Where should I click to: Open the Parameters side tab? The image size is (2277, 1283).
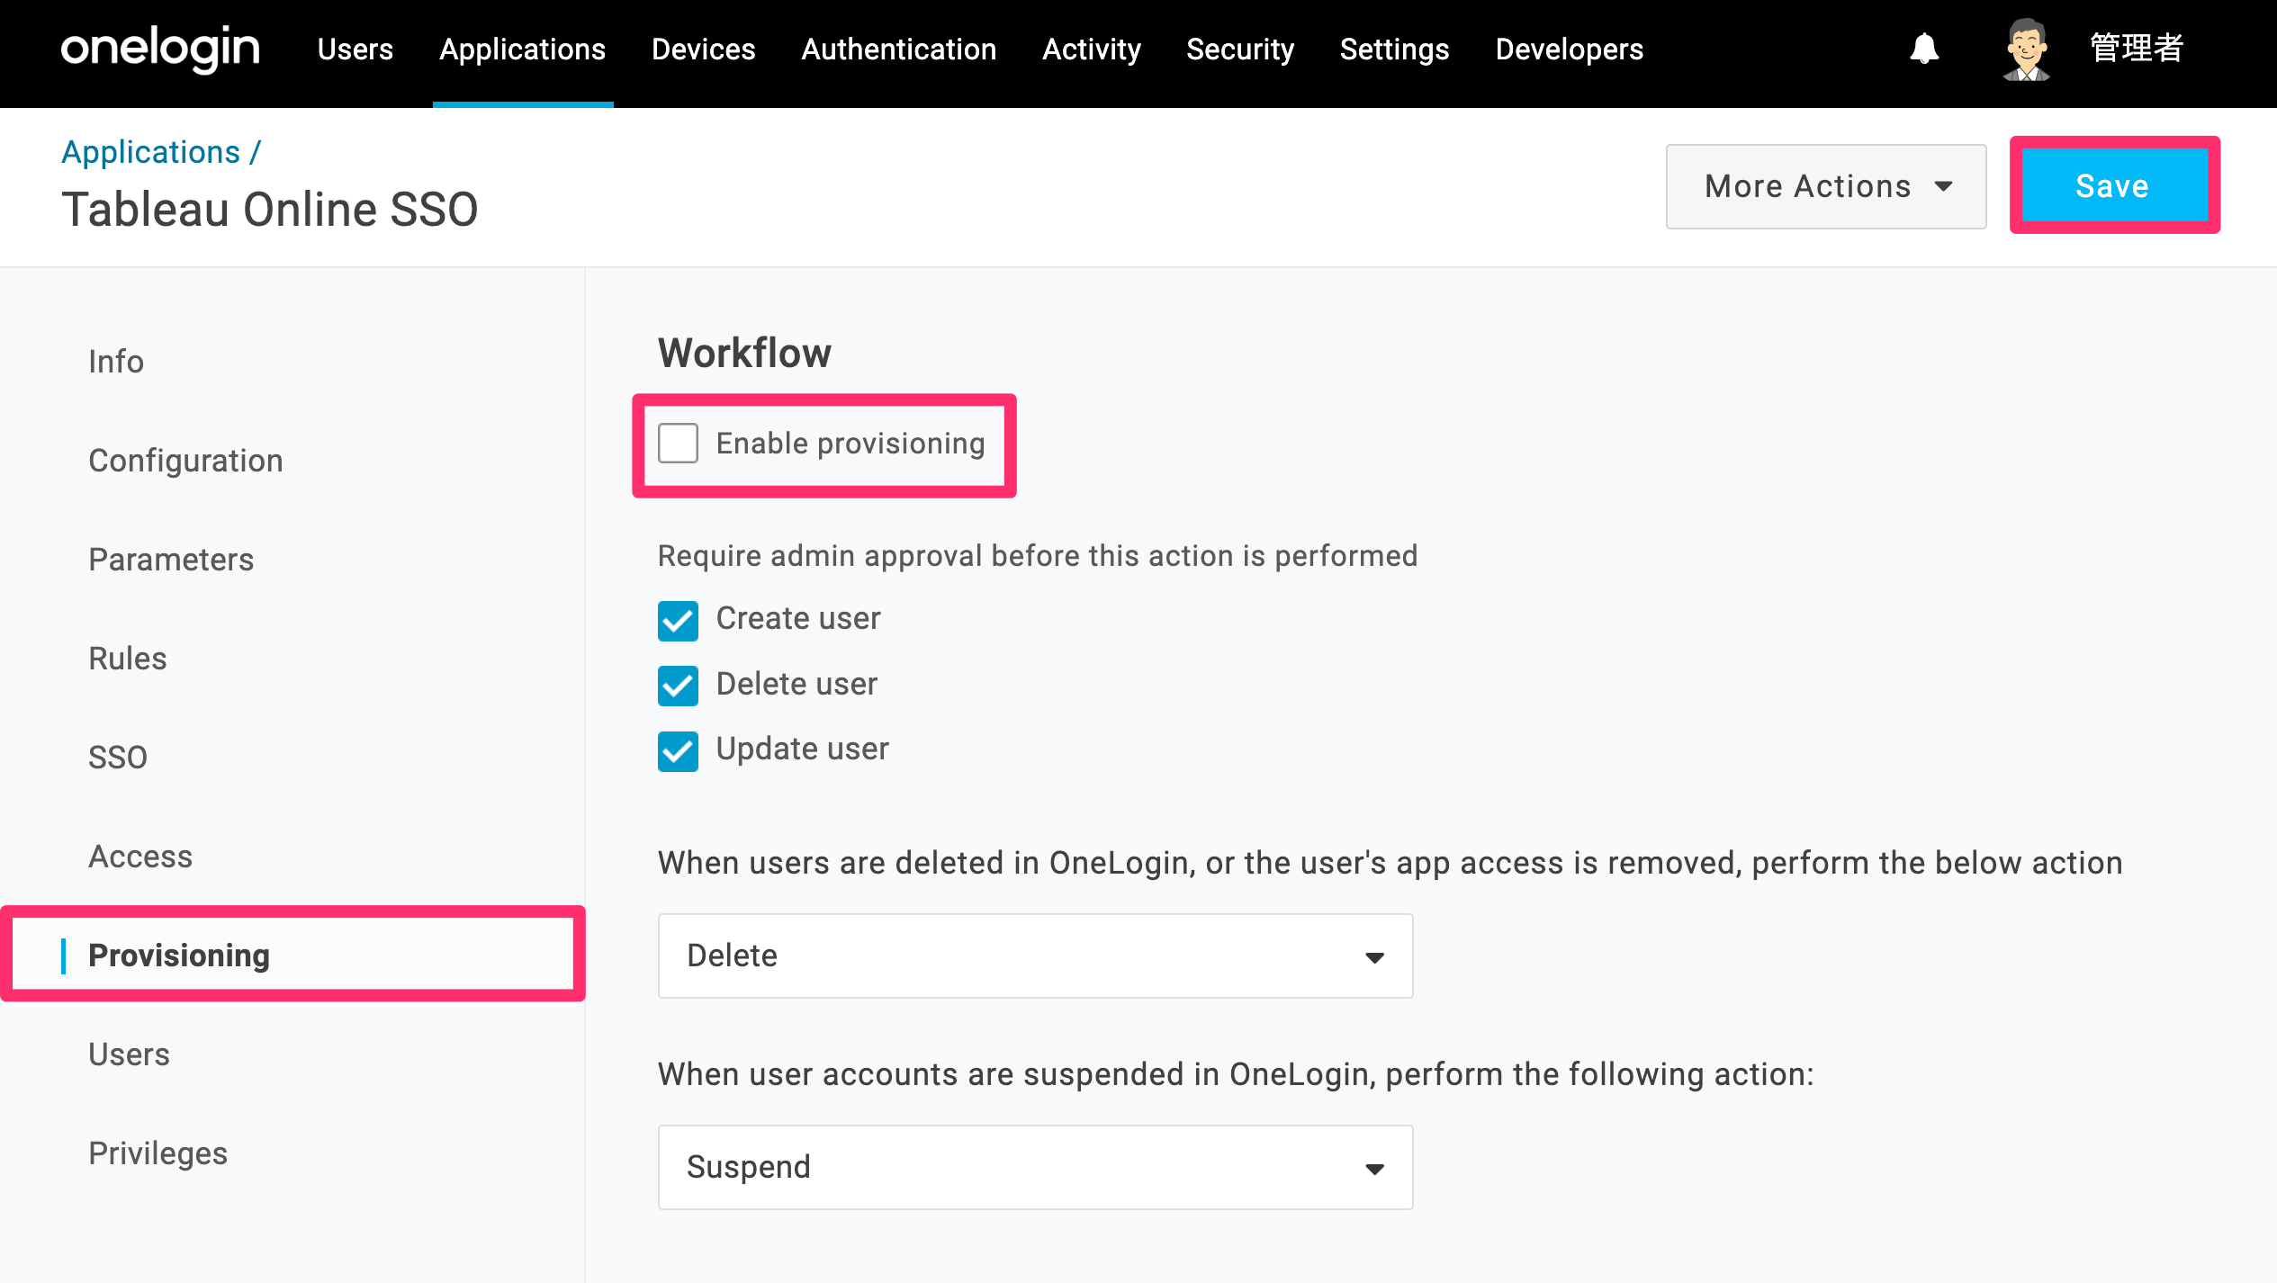pos(171,560)
